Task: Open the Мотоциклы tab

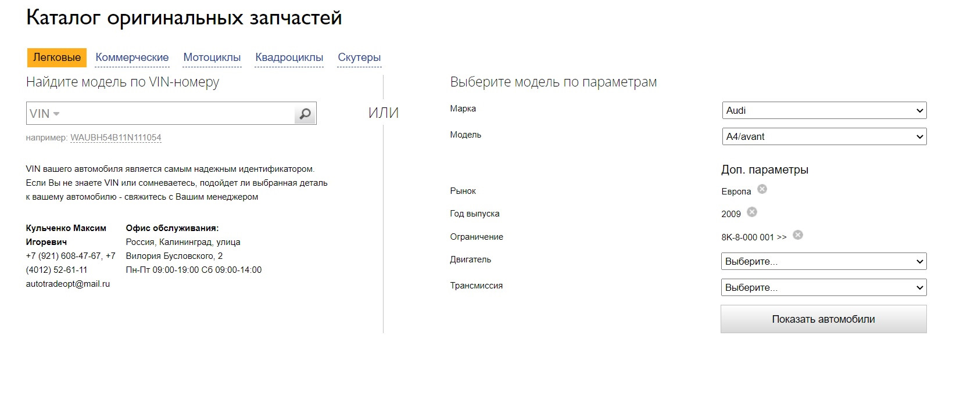Action: (x=212, y=57)
